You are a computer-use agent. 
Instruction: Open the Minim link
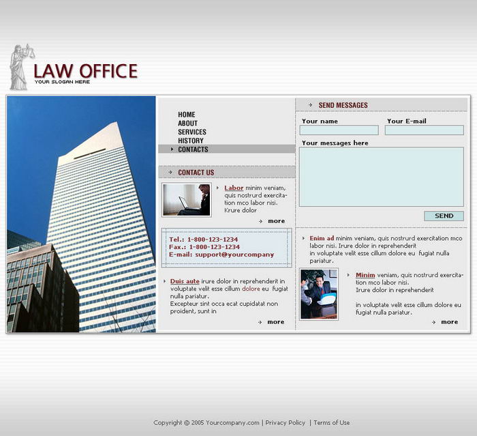pos(365,275)
